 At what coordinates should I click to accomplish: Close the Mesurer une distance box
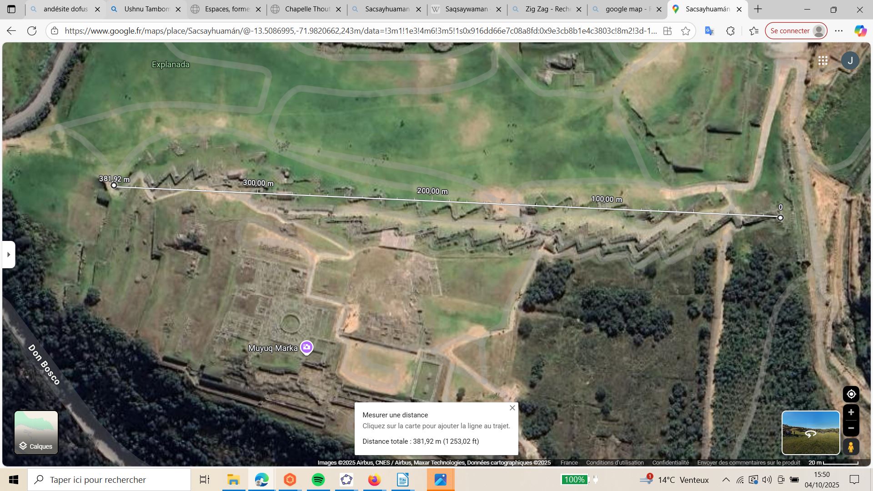(x=512, y=408)
